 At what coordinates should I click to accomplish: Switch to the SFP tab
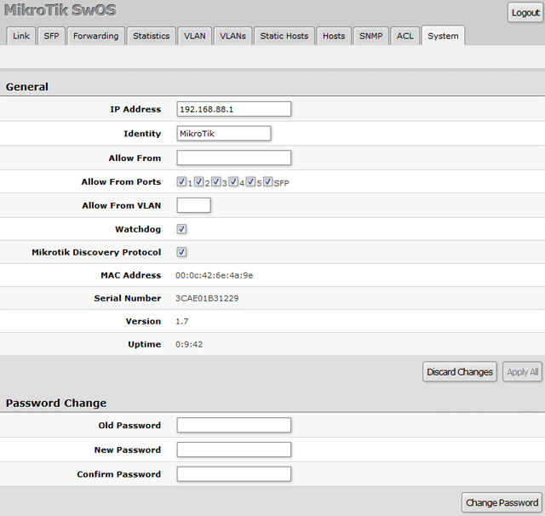tap(51, 36)
